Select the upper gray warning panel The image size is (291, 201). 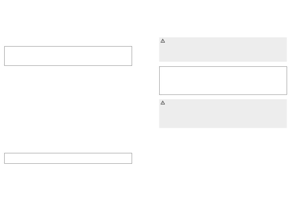point(223,50)
